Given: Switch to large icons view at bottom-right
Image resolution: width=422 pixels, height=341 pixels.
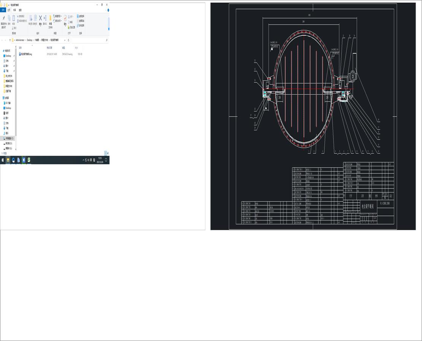Looking at the screenshot, I should [108, 153].
